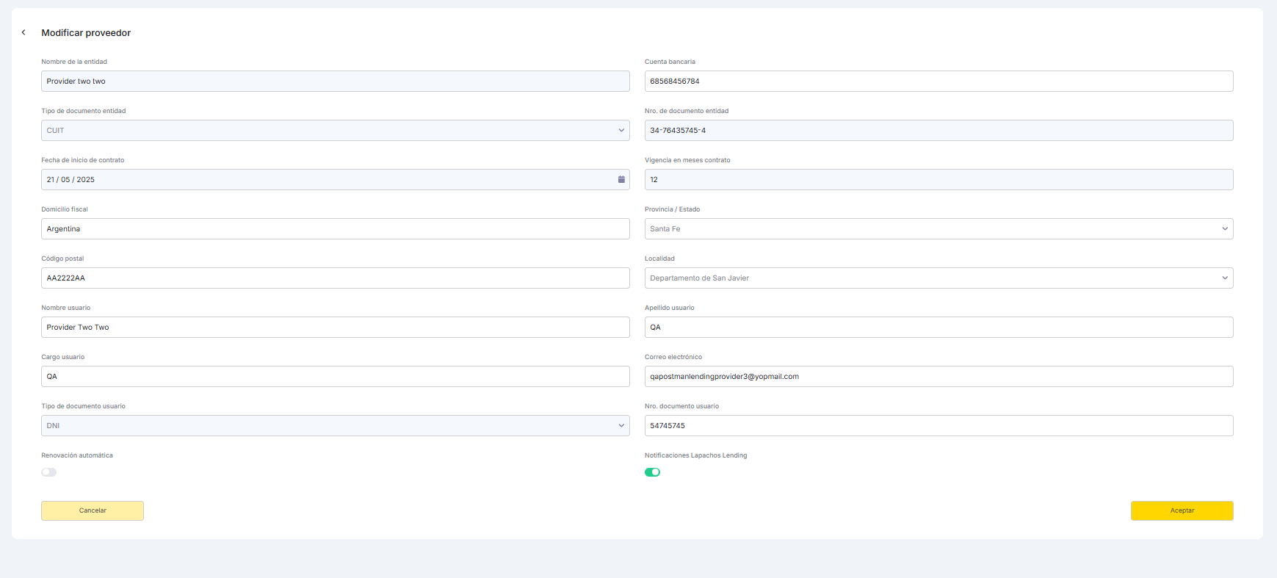
Task: Click the Apellido usuario field
Action: (x=938, y=328)
